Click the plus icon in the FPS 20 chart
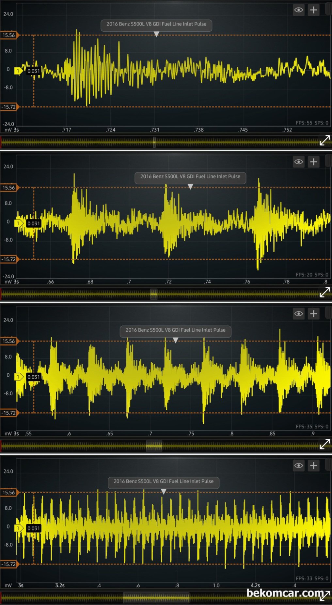Screen dimensions: 332x605 point(313,162)
